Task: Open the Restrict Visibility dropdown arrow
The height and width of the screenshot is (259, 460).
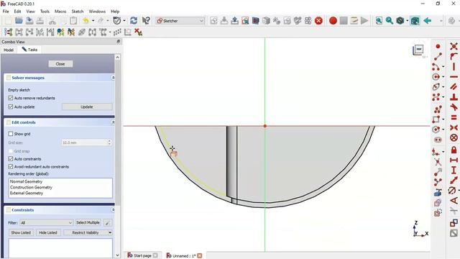Action: point(110,232)
